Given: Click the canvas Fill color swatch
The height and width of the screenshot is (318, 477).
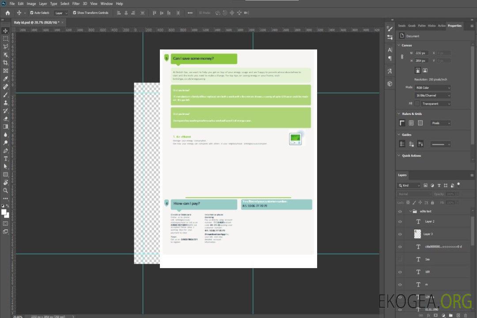Looking at the screenshot, I should pos(416,104).
